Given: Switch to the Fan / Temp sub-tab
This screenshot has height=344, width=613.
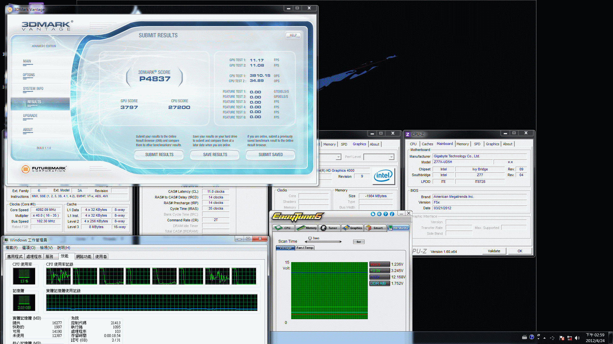Looking at the screenshot, I should click(305, 248).
